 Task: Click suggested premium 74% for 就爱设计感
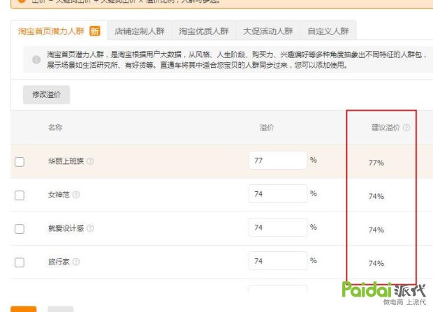pyautogui.click(x=376, y=230)
